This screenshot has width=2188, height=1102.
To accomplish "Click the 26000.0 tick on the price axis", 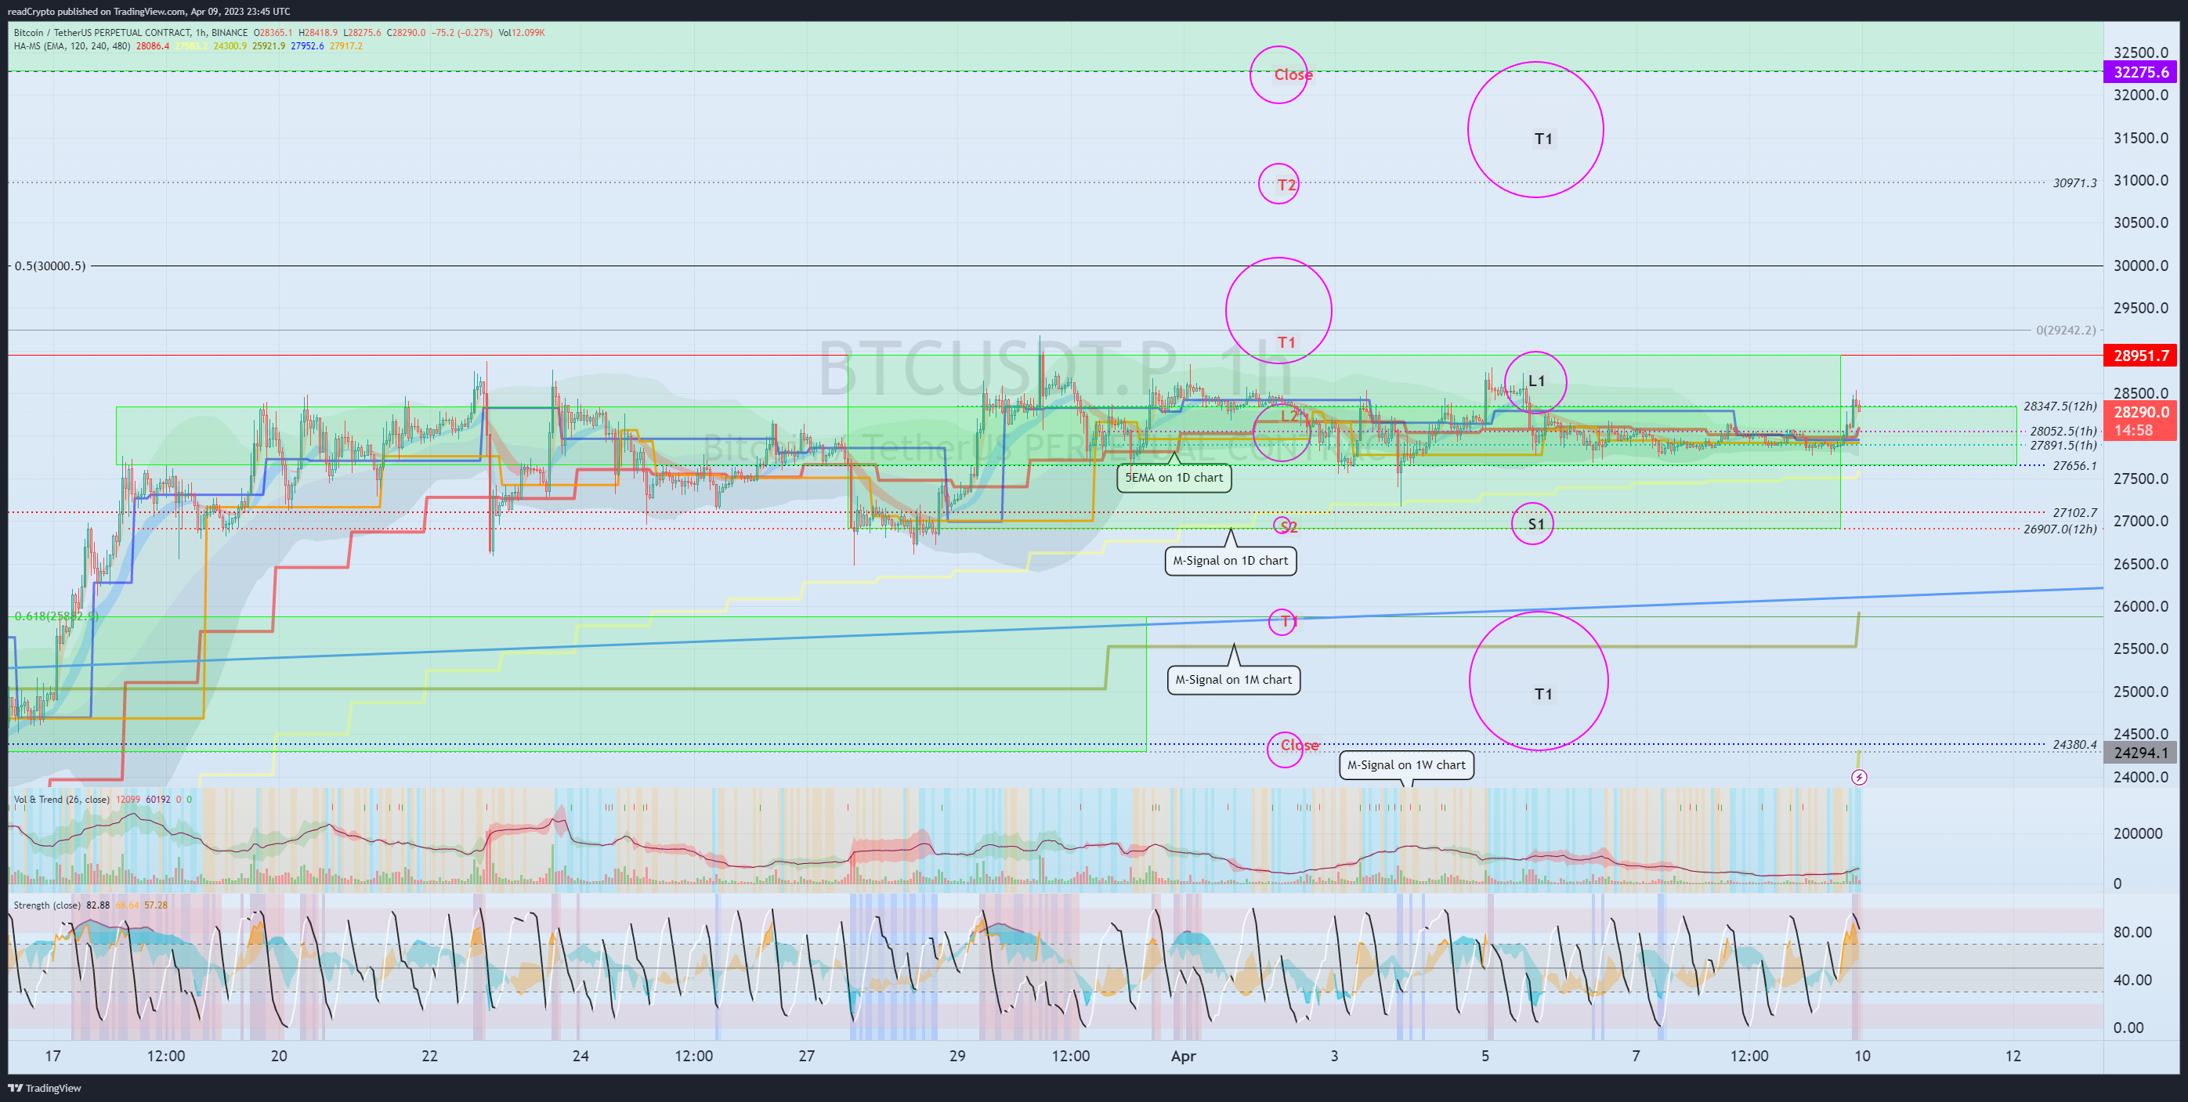I will point(2140,606).
